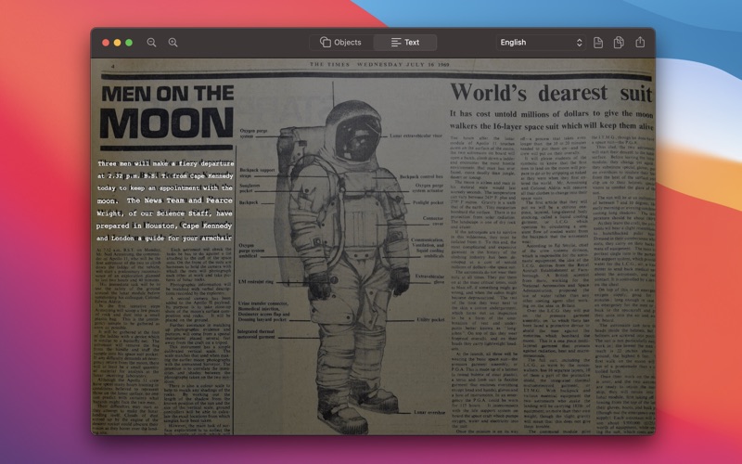
Task: Zoom in with the magnifier plus icon
Action: 173,43
